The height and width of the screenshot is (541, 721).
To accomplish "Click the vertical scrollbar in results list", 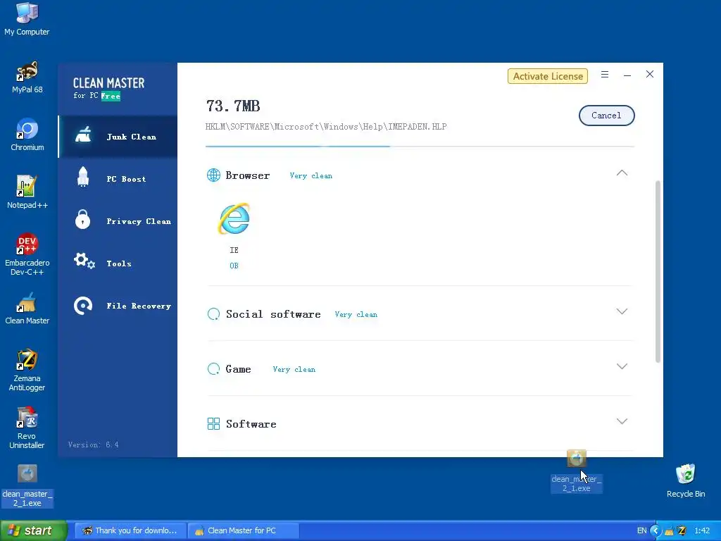I will point(658,271).
